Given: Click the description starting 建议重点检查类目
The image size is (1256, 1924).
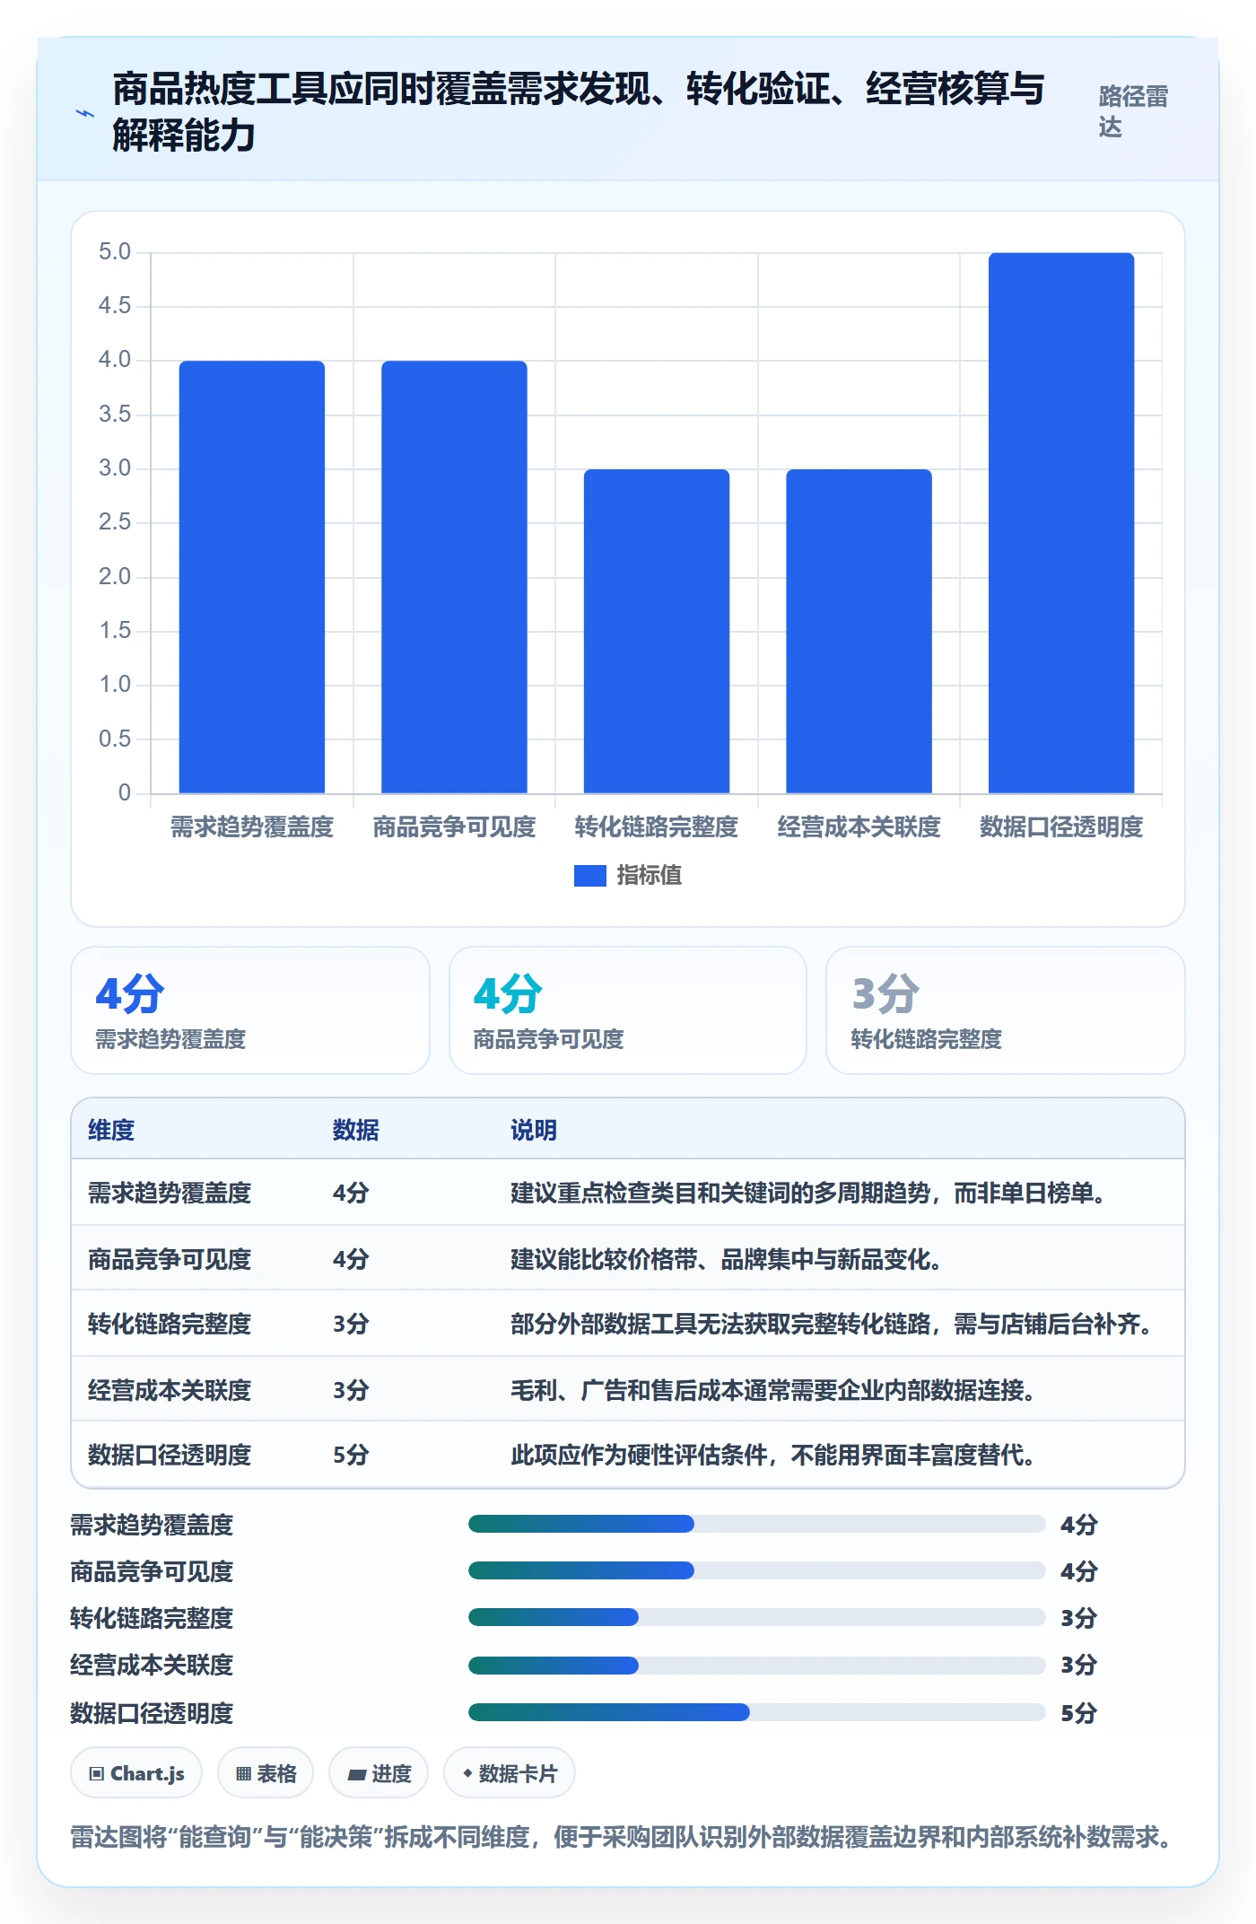Looking at the screenshot, I should point(812,1193).
